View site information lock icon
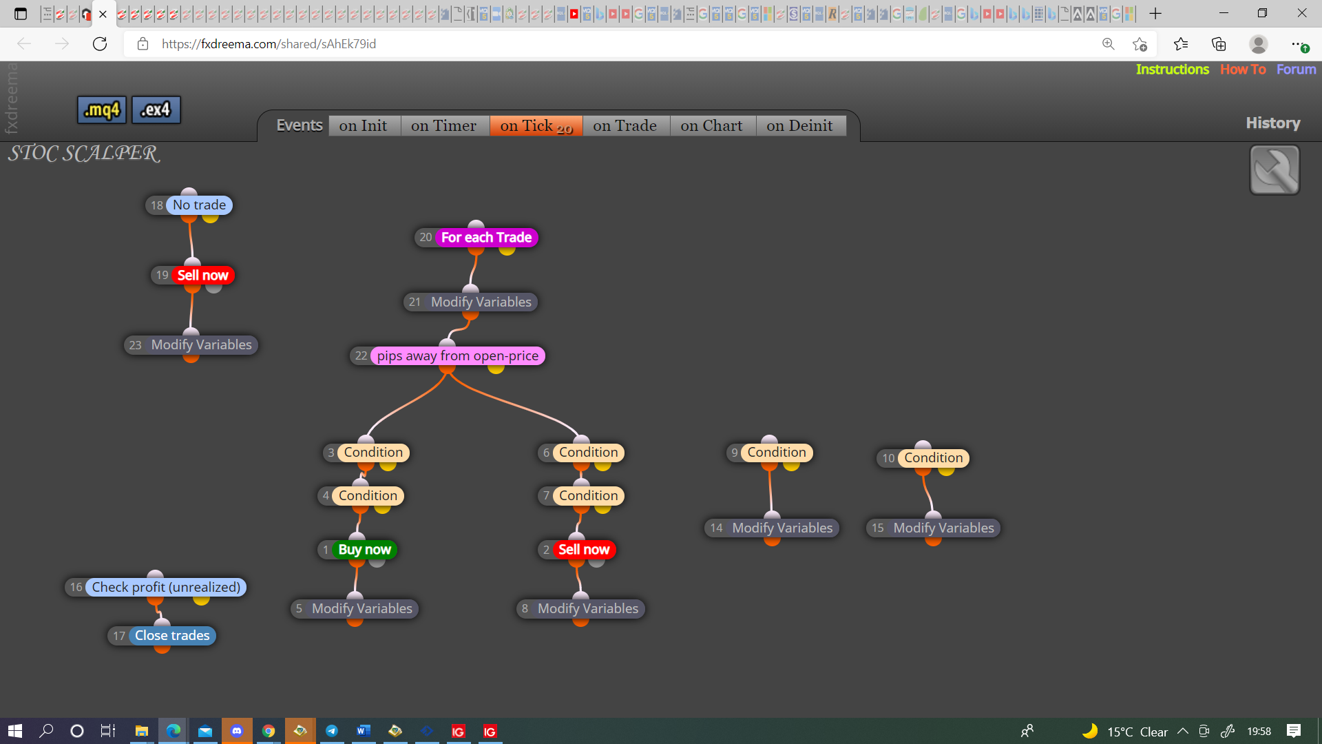Screen dimensions: 1322x744 pyautogui.click(x=143, y=44)
